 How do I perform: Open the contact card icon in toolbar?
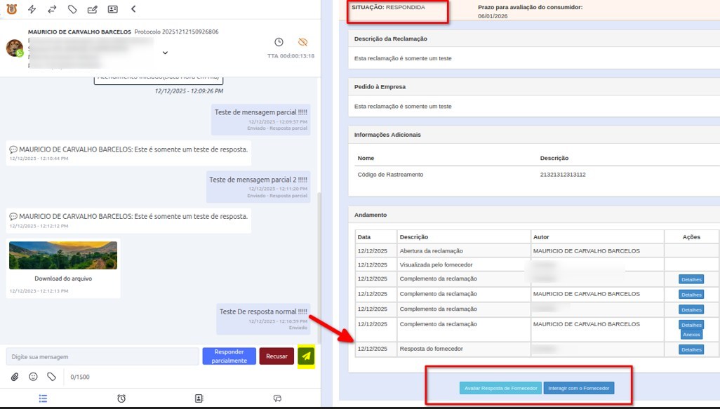click(x=114, y=9)
